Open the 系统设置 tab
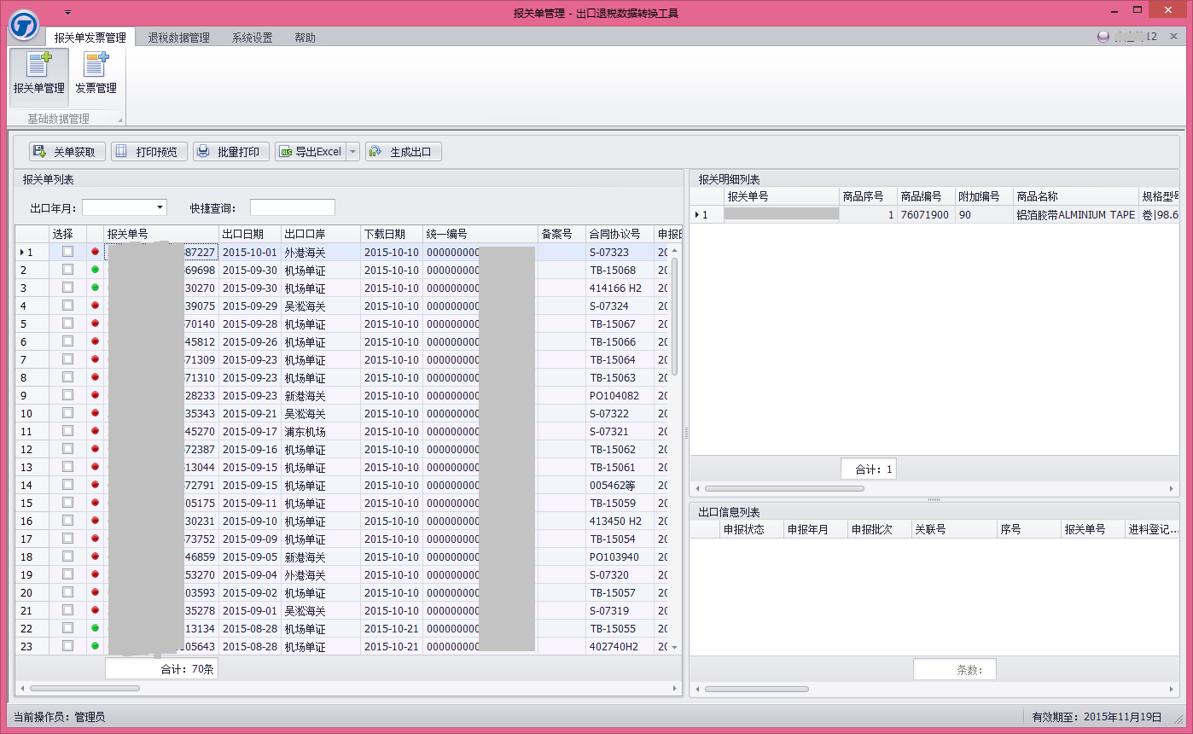1193x734 pixels. (x=252, y=38)
